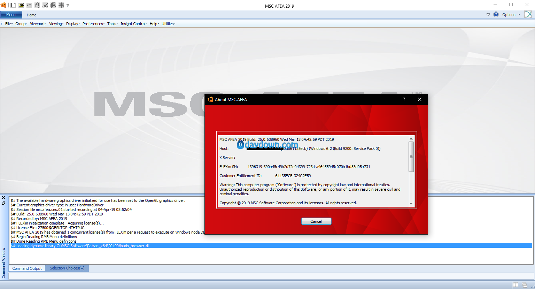Select the Selection Choices(=) tab
The height and width of the screenshot is (289, 535).
(x=67, y=268)
